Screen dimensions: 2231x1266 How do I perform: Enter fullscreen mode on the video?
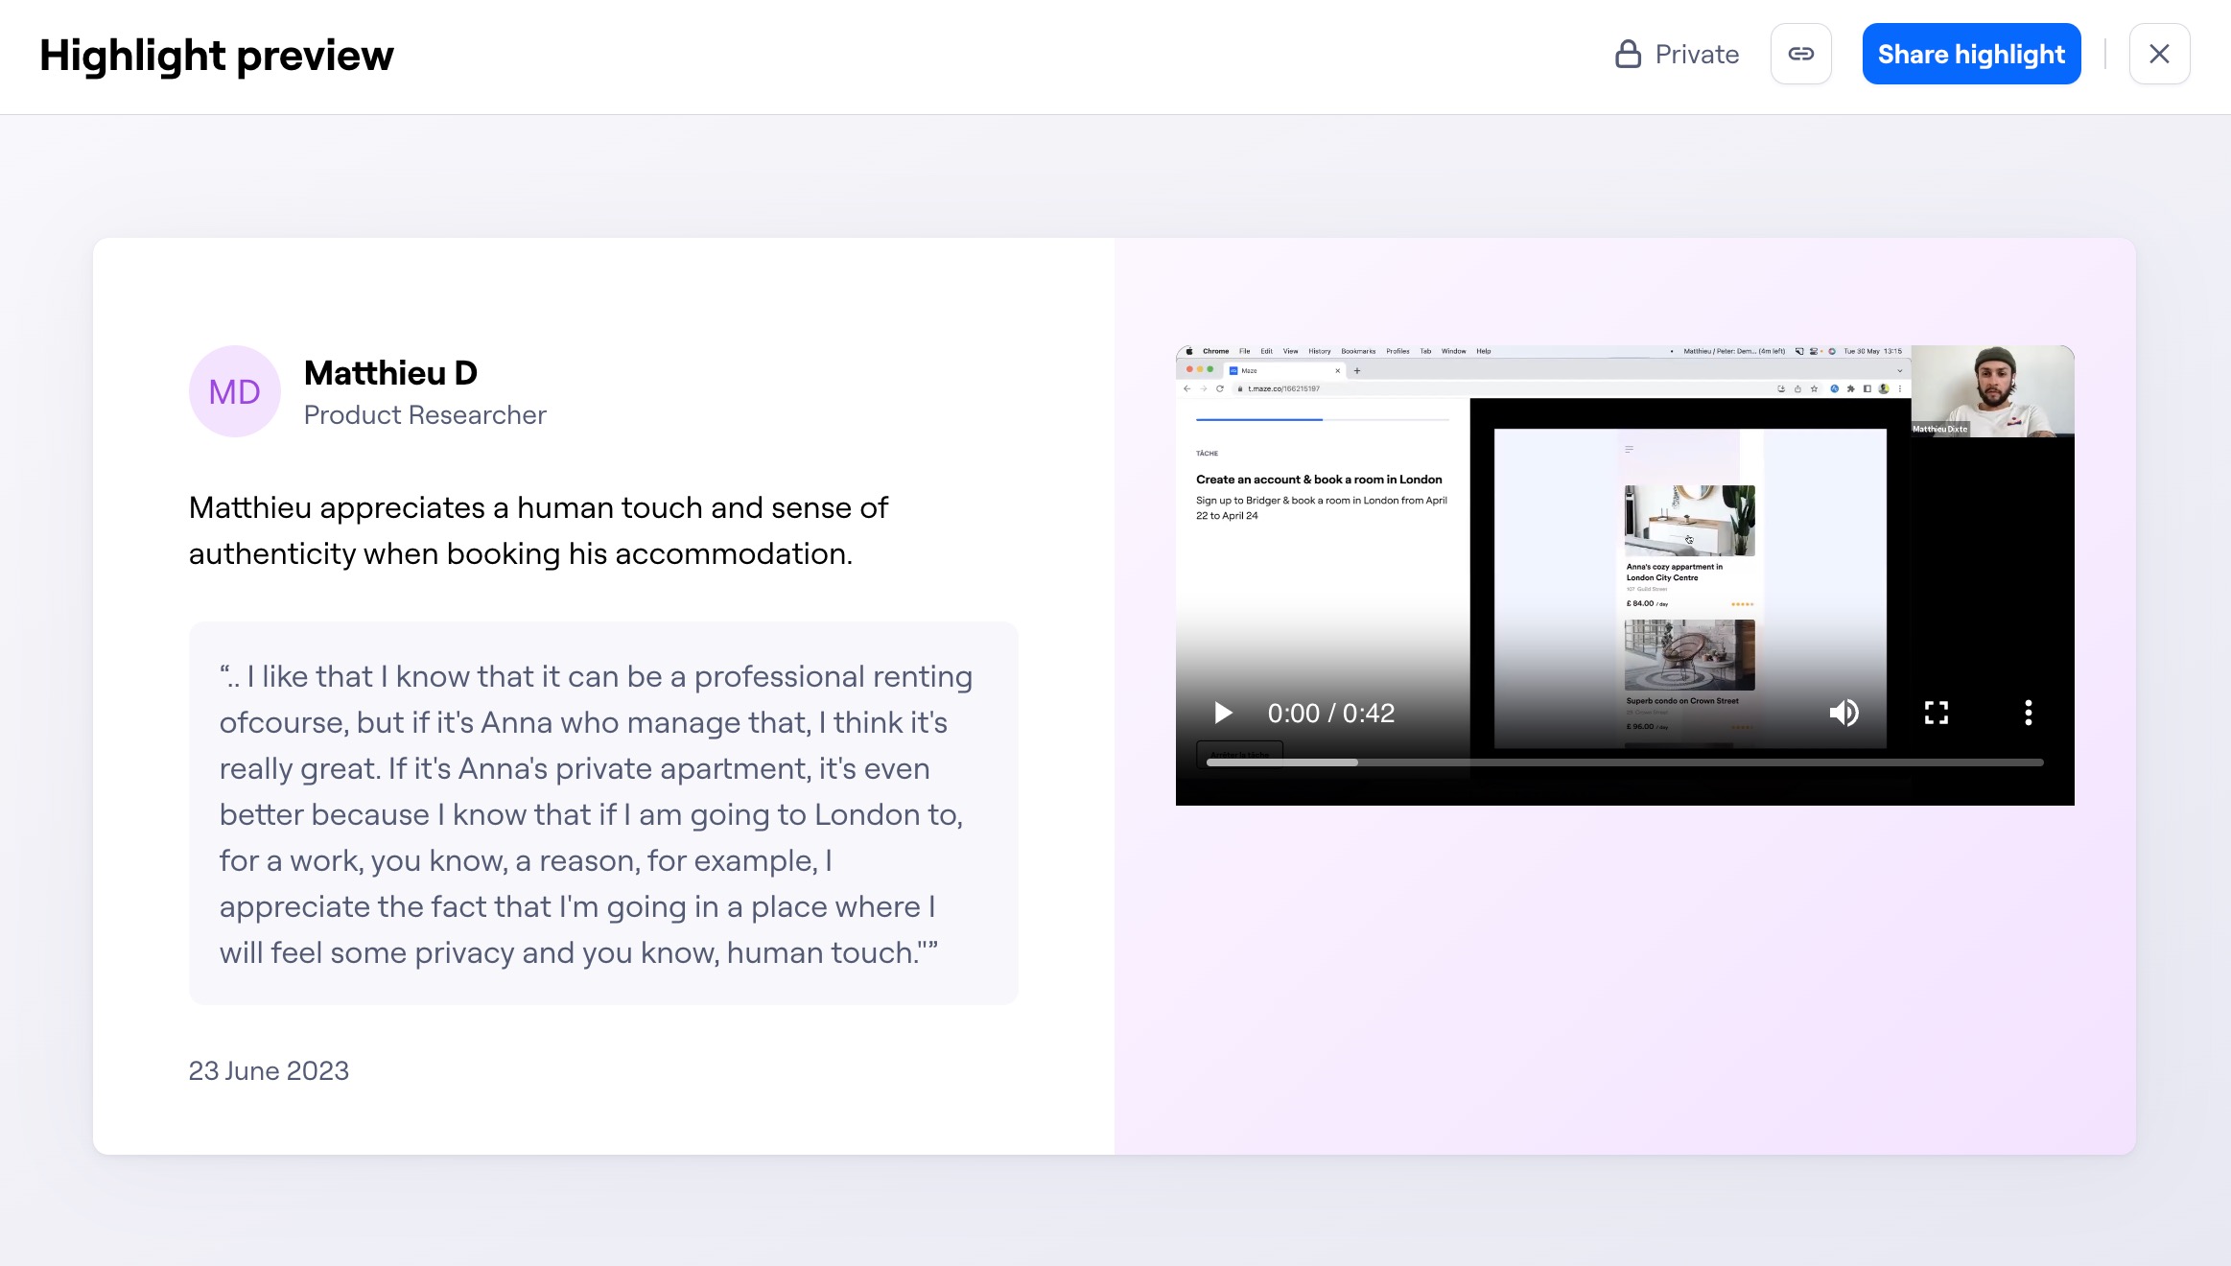pyautogui.click(x=1936, y=713)
